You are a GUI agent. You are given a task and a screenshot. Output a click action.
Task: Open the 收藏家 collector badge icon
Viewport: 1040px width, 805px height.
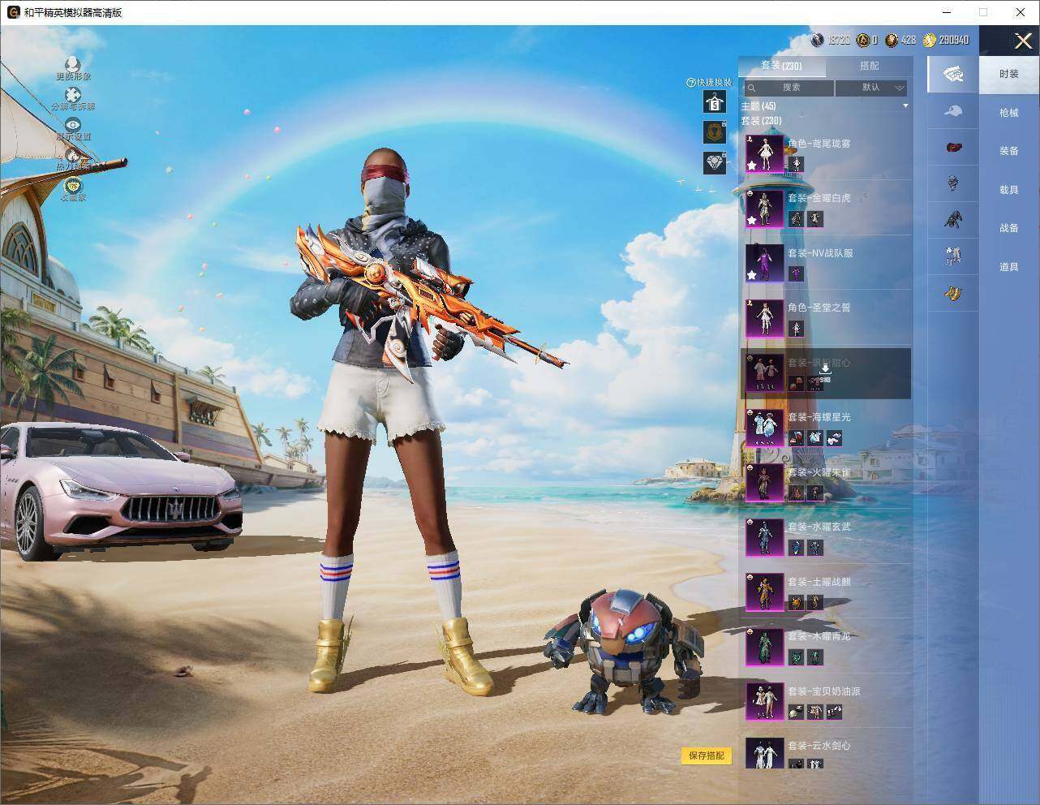coord(73,185)
